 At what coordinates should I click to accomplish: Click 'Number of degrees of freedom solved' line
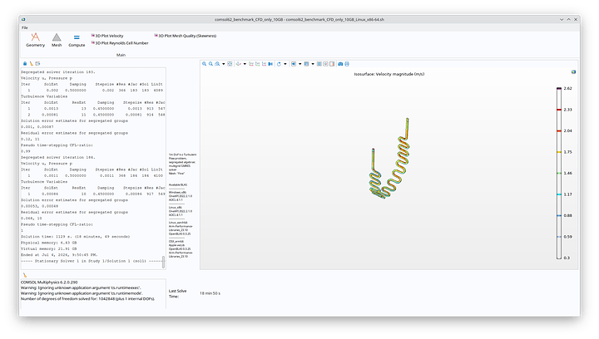(88, 298)
